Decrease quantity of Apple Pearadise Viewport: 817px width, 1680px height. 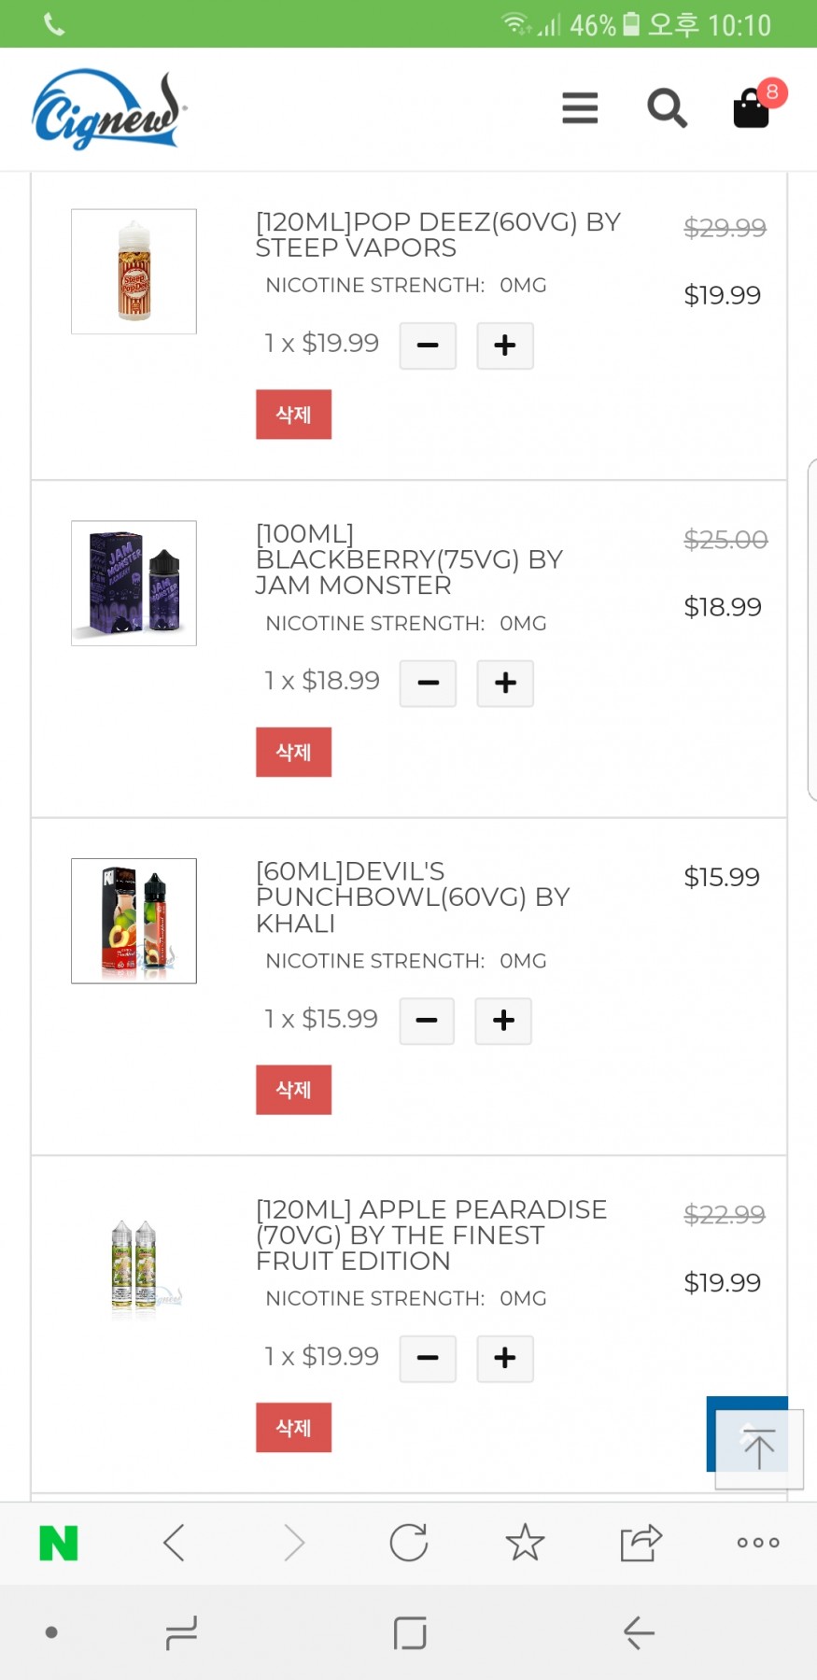pyautogui.click(x=428, y=1359)
